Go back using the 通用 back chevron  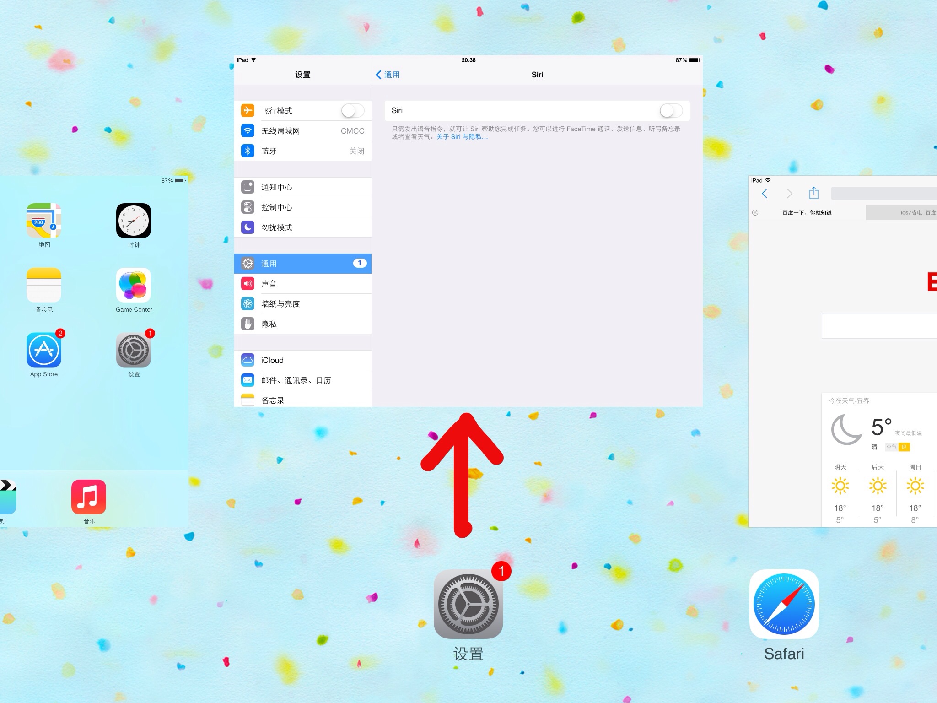[x=388, y=75]
